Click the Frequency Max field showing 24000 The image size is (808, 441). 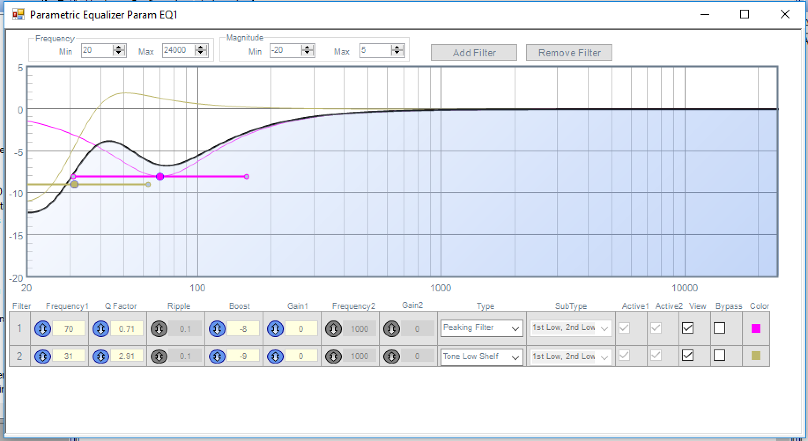point(179,50)
